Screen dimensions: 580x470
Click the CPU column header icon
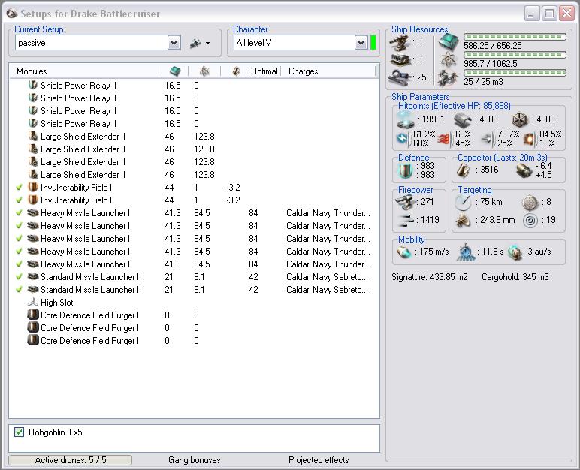(x=174, y=71)
